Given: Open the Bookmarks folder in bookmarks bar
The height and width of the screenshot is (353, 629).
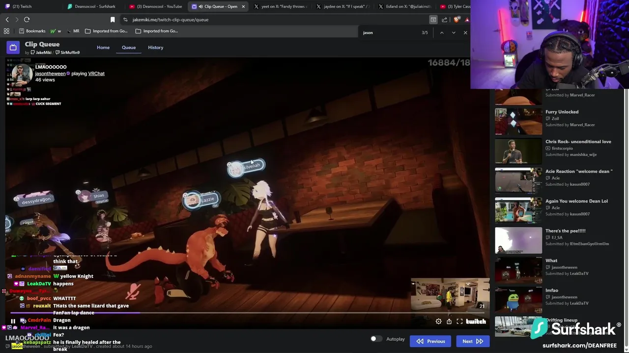Looking at the screenshot, I should tap(32, 31).
